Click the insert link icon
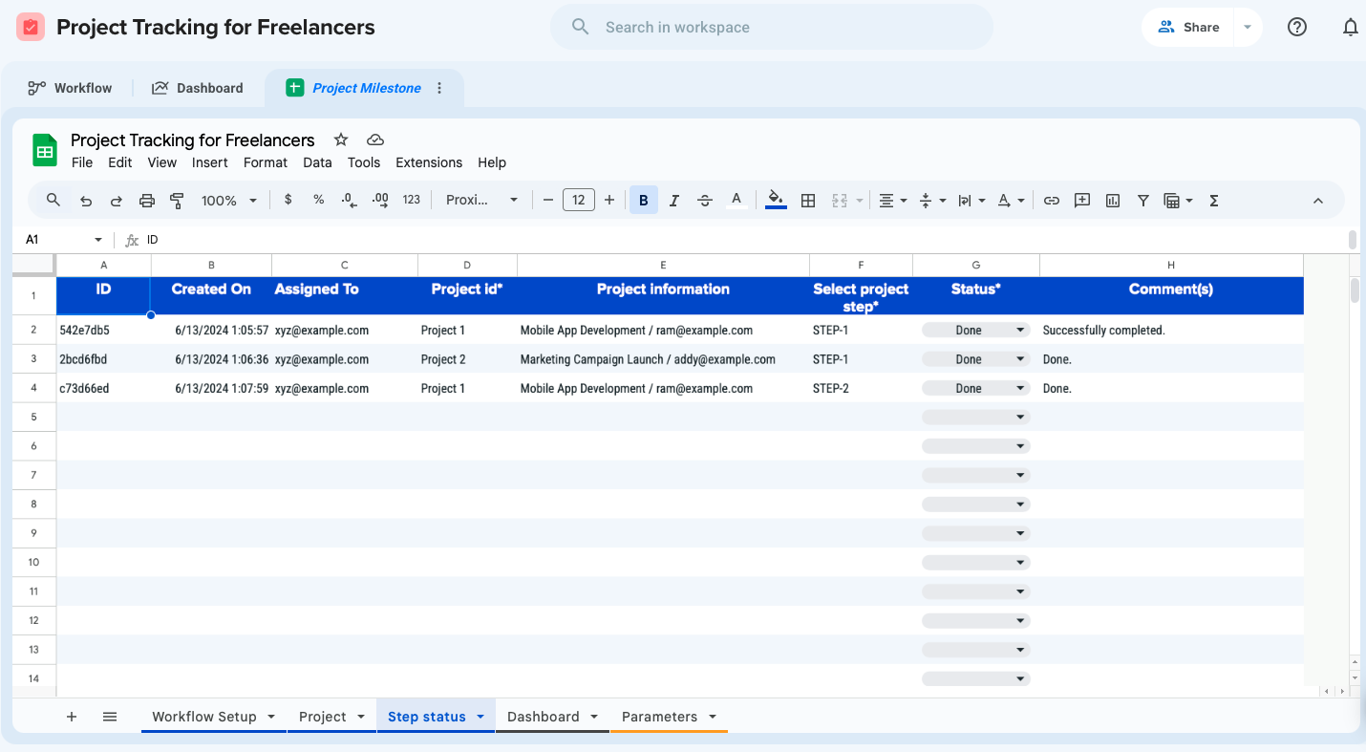This screenshot has height=752, width=1366. [x=1052, y=201]
